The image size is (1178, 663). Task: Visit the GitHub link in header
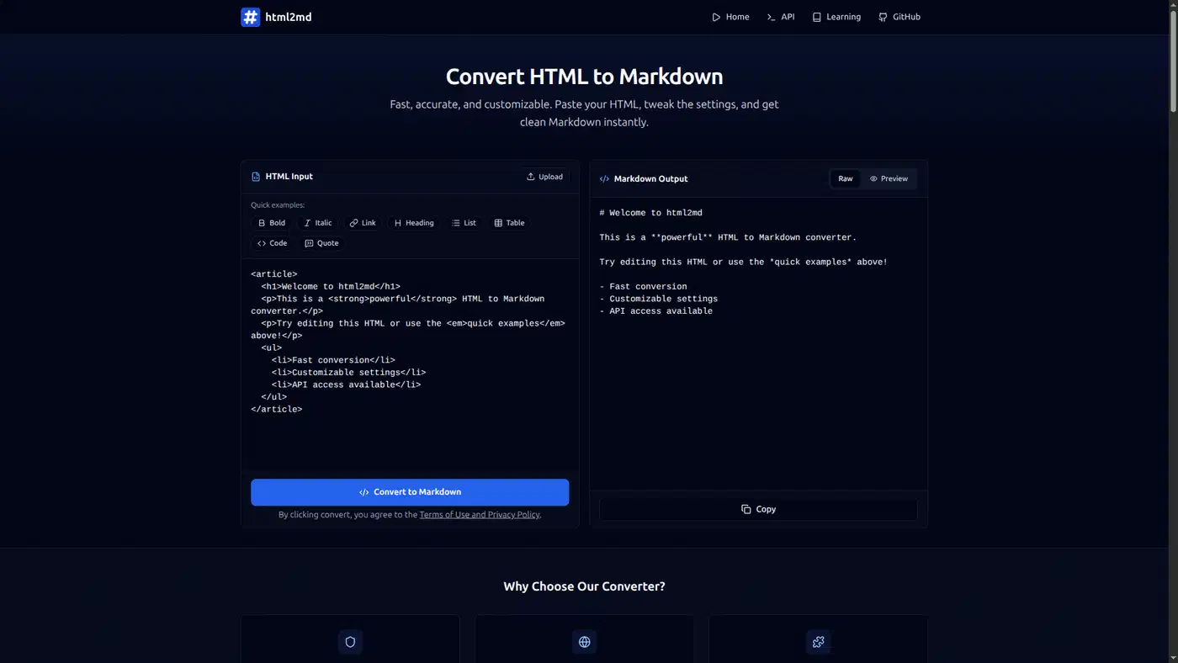pos(899,17)
